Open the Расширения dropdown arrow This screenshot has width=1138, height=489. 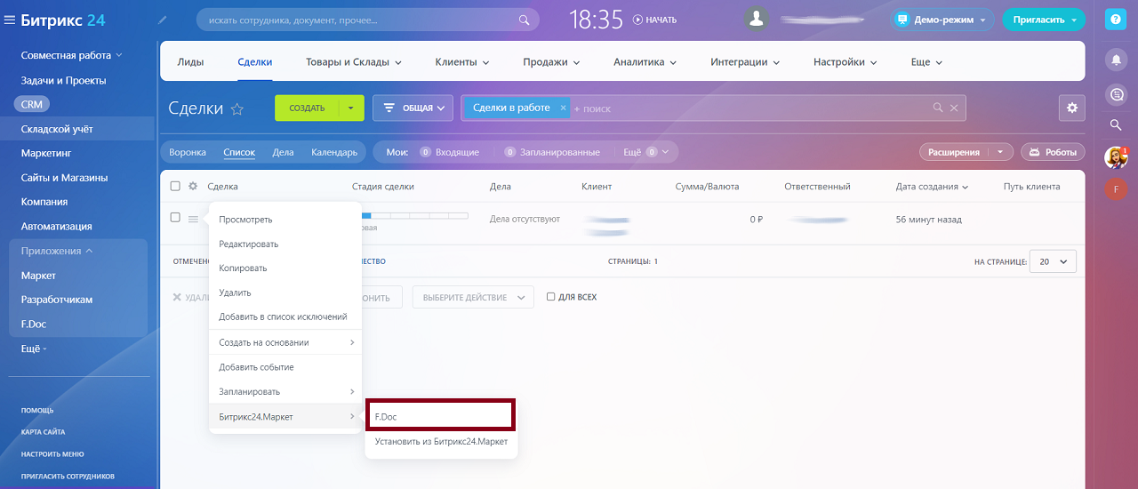(1002, 152)
